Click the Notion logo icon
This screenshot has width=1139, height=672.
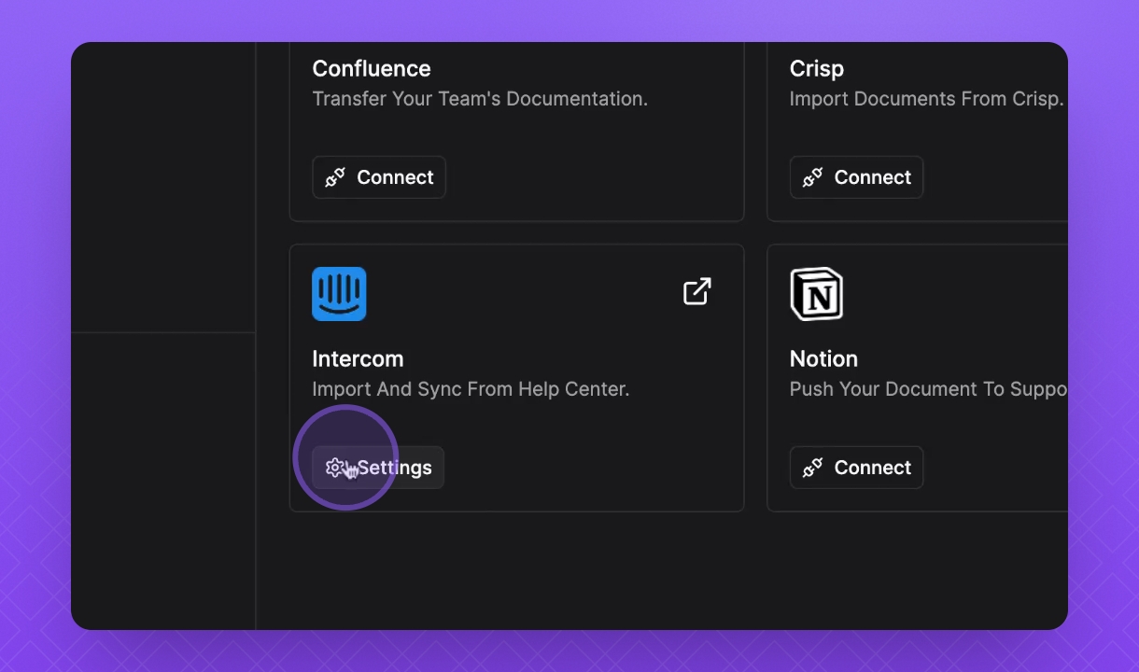pos(817,294)
